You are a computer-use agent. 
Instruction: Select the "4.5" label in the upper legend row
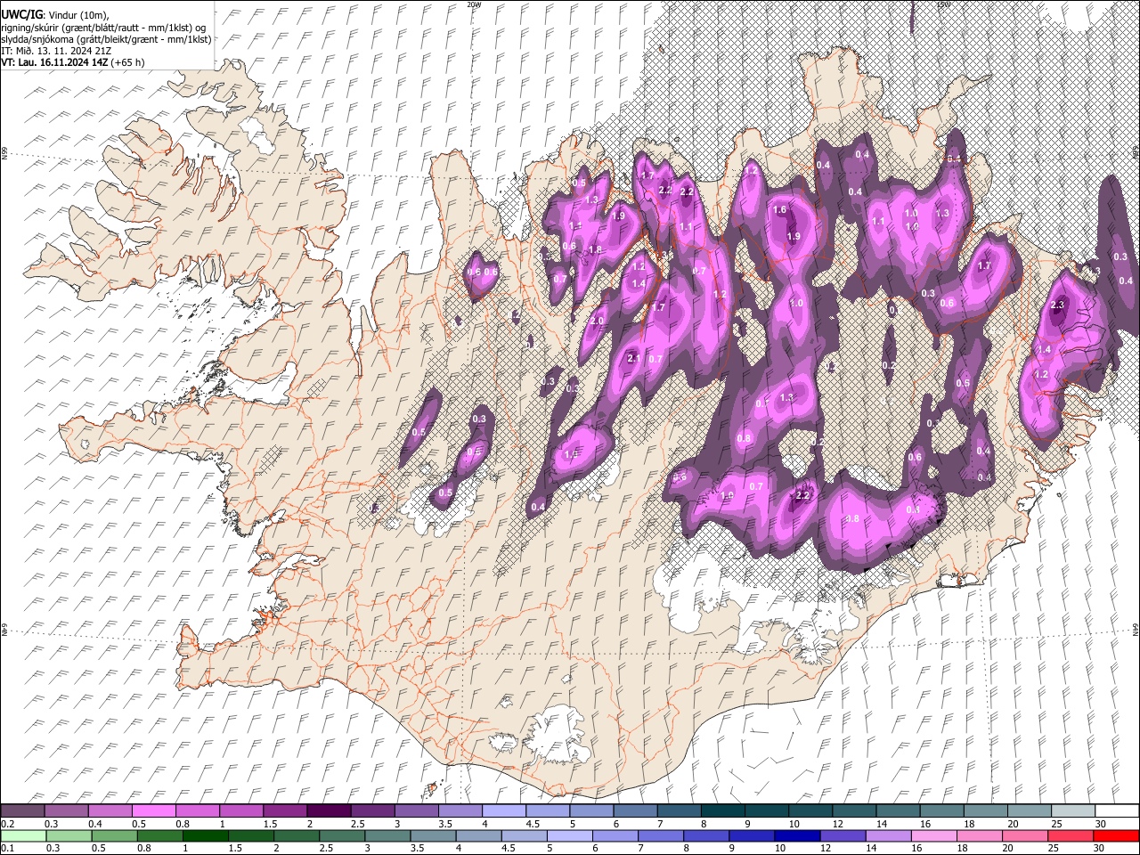(533, 824)
